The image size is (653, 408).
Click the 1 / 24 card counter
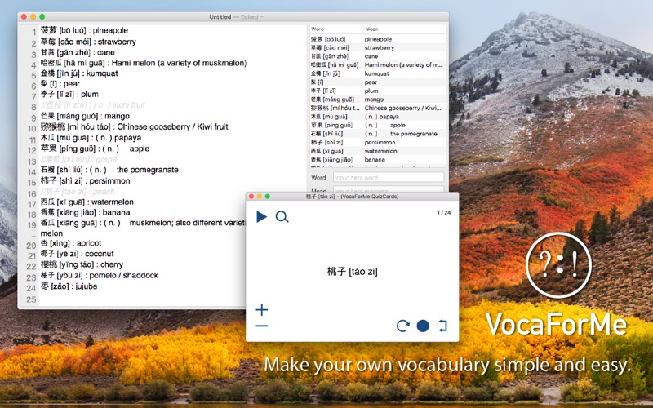click(x=443, y=212)
